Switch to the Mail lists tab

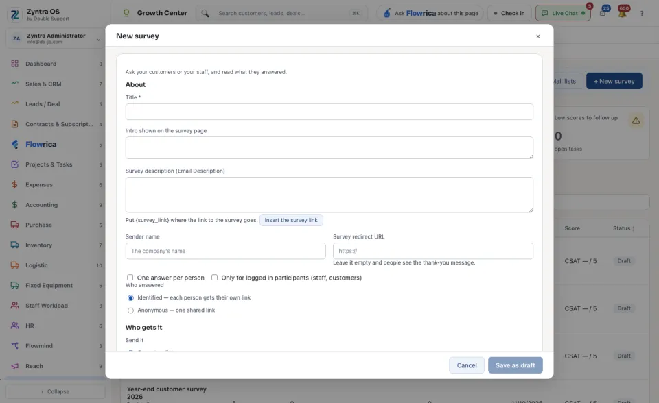click(564, 81)
